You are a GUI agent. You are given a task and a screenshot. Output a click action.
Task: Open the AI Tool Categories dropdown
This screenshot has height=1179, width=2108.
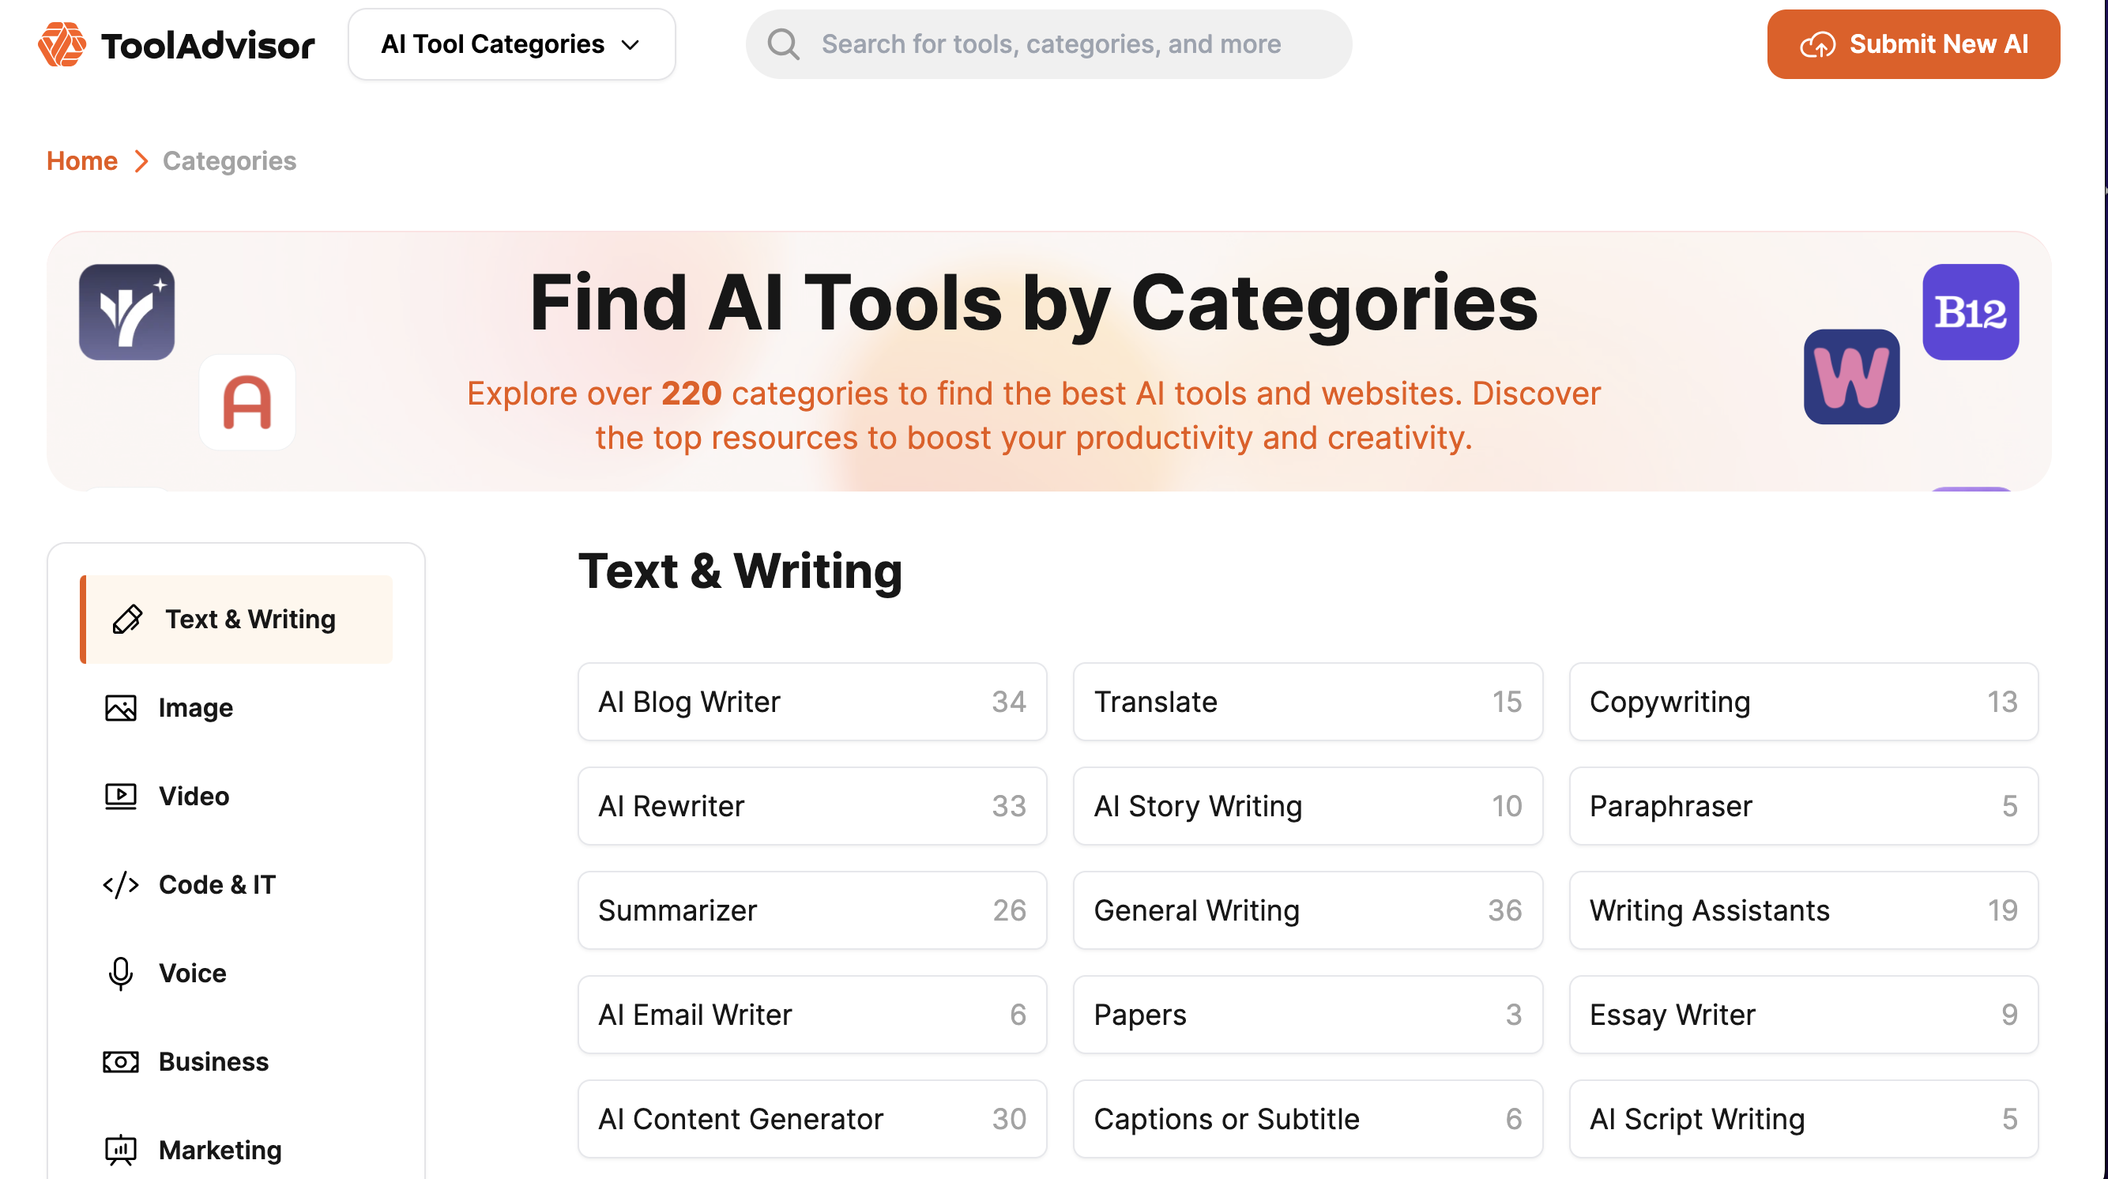(511, 44)
